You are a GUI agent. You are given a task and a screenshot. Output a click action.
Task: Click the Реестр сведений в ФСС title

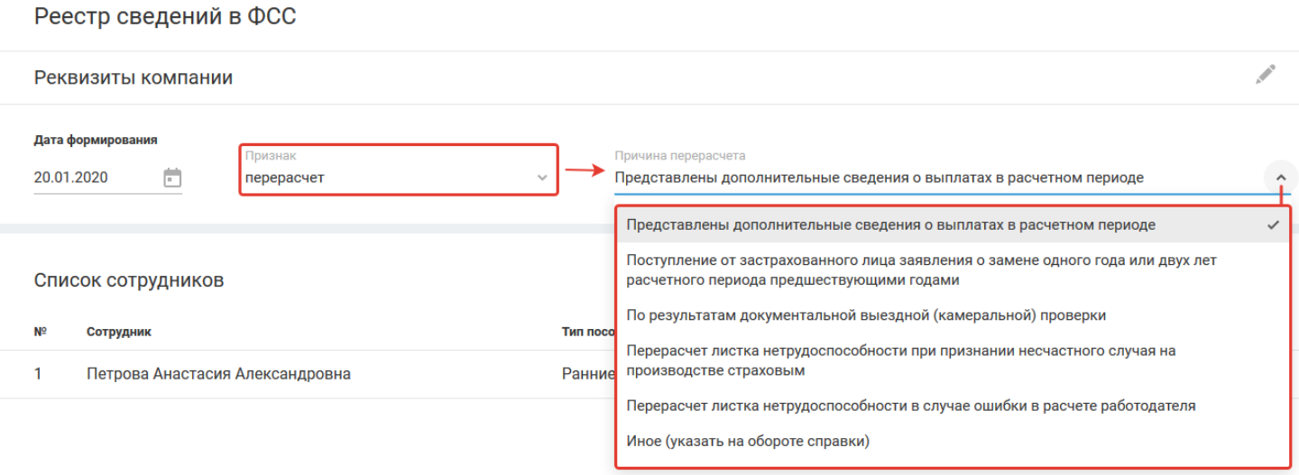point(165,17)
